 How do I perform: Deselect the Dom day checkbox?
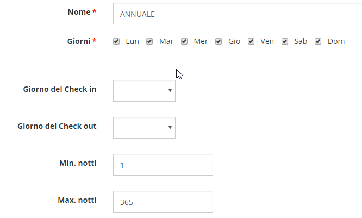(x=318, y=41)
